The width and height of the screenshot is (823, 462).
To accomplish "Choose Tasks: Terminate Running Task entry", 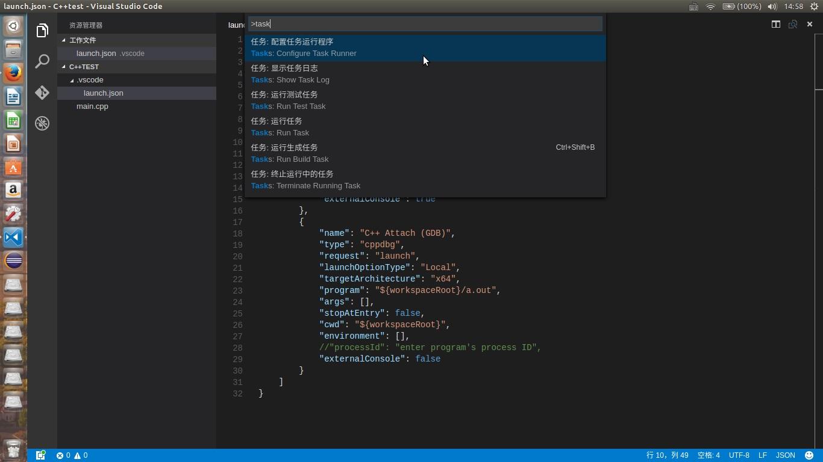I will tap(424, 180).
